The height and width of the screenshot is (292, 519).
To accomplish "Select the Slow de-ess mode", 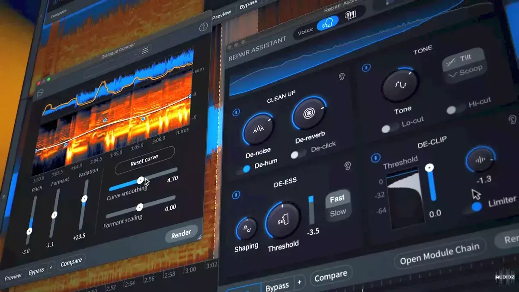I will (338, 212).
